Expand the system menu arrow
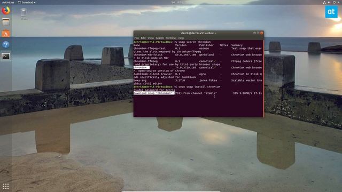Image resolution: width=342 pixels, height=192 pixels. [338, 2]
